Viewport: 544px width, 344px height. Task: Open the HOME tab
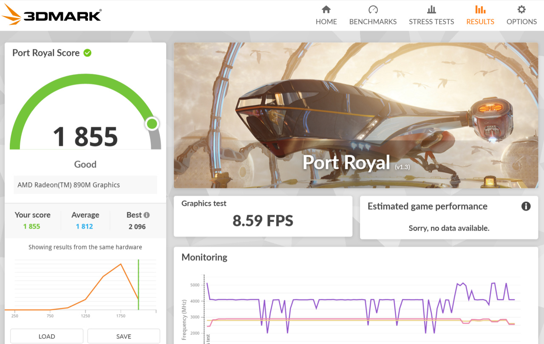(326, 15)
